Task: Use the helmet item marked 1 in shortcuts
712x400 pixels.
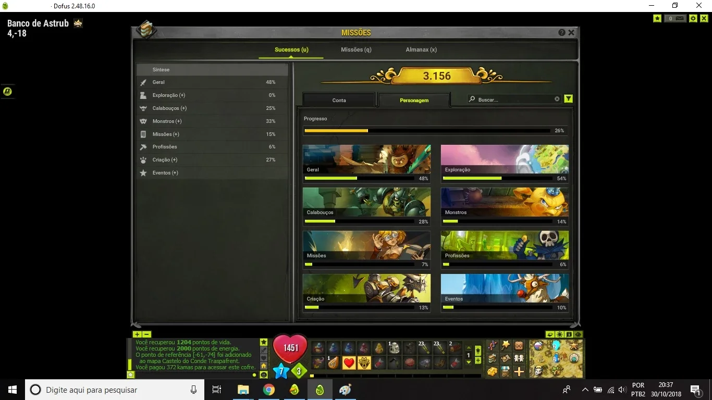Action: tap(395, 347)
